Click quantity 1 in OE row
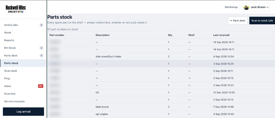This screenshot has height=118, width=275. [x=169, y=93]
